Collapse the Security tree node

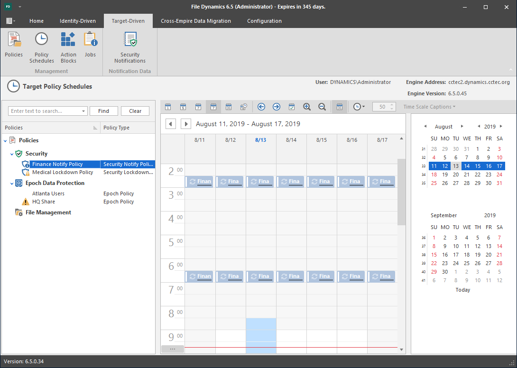tap(12, 154)
